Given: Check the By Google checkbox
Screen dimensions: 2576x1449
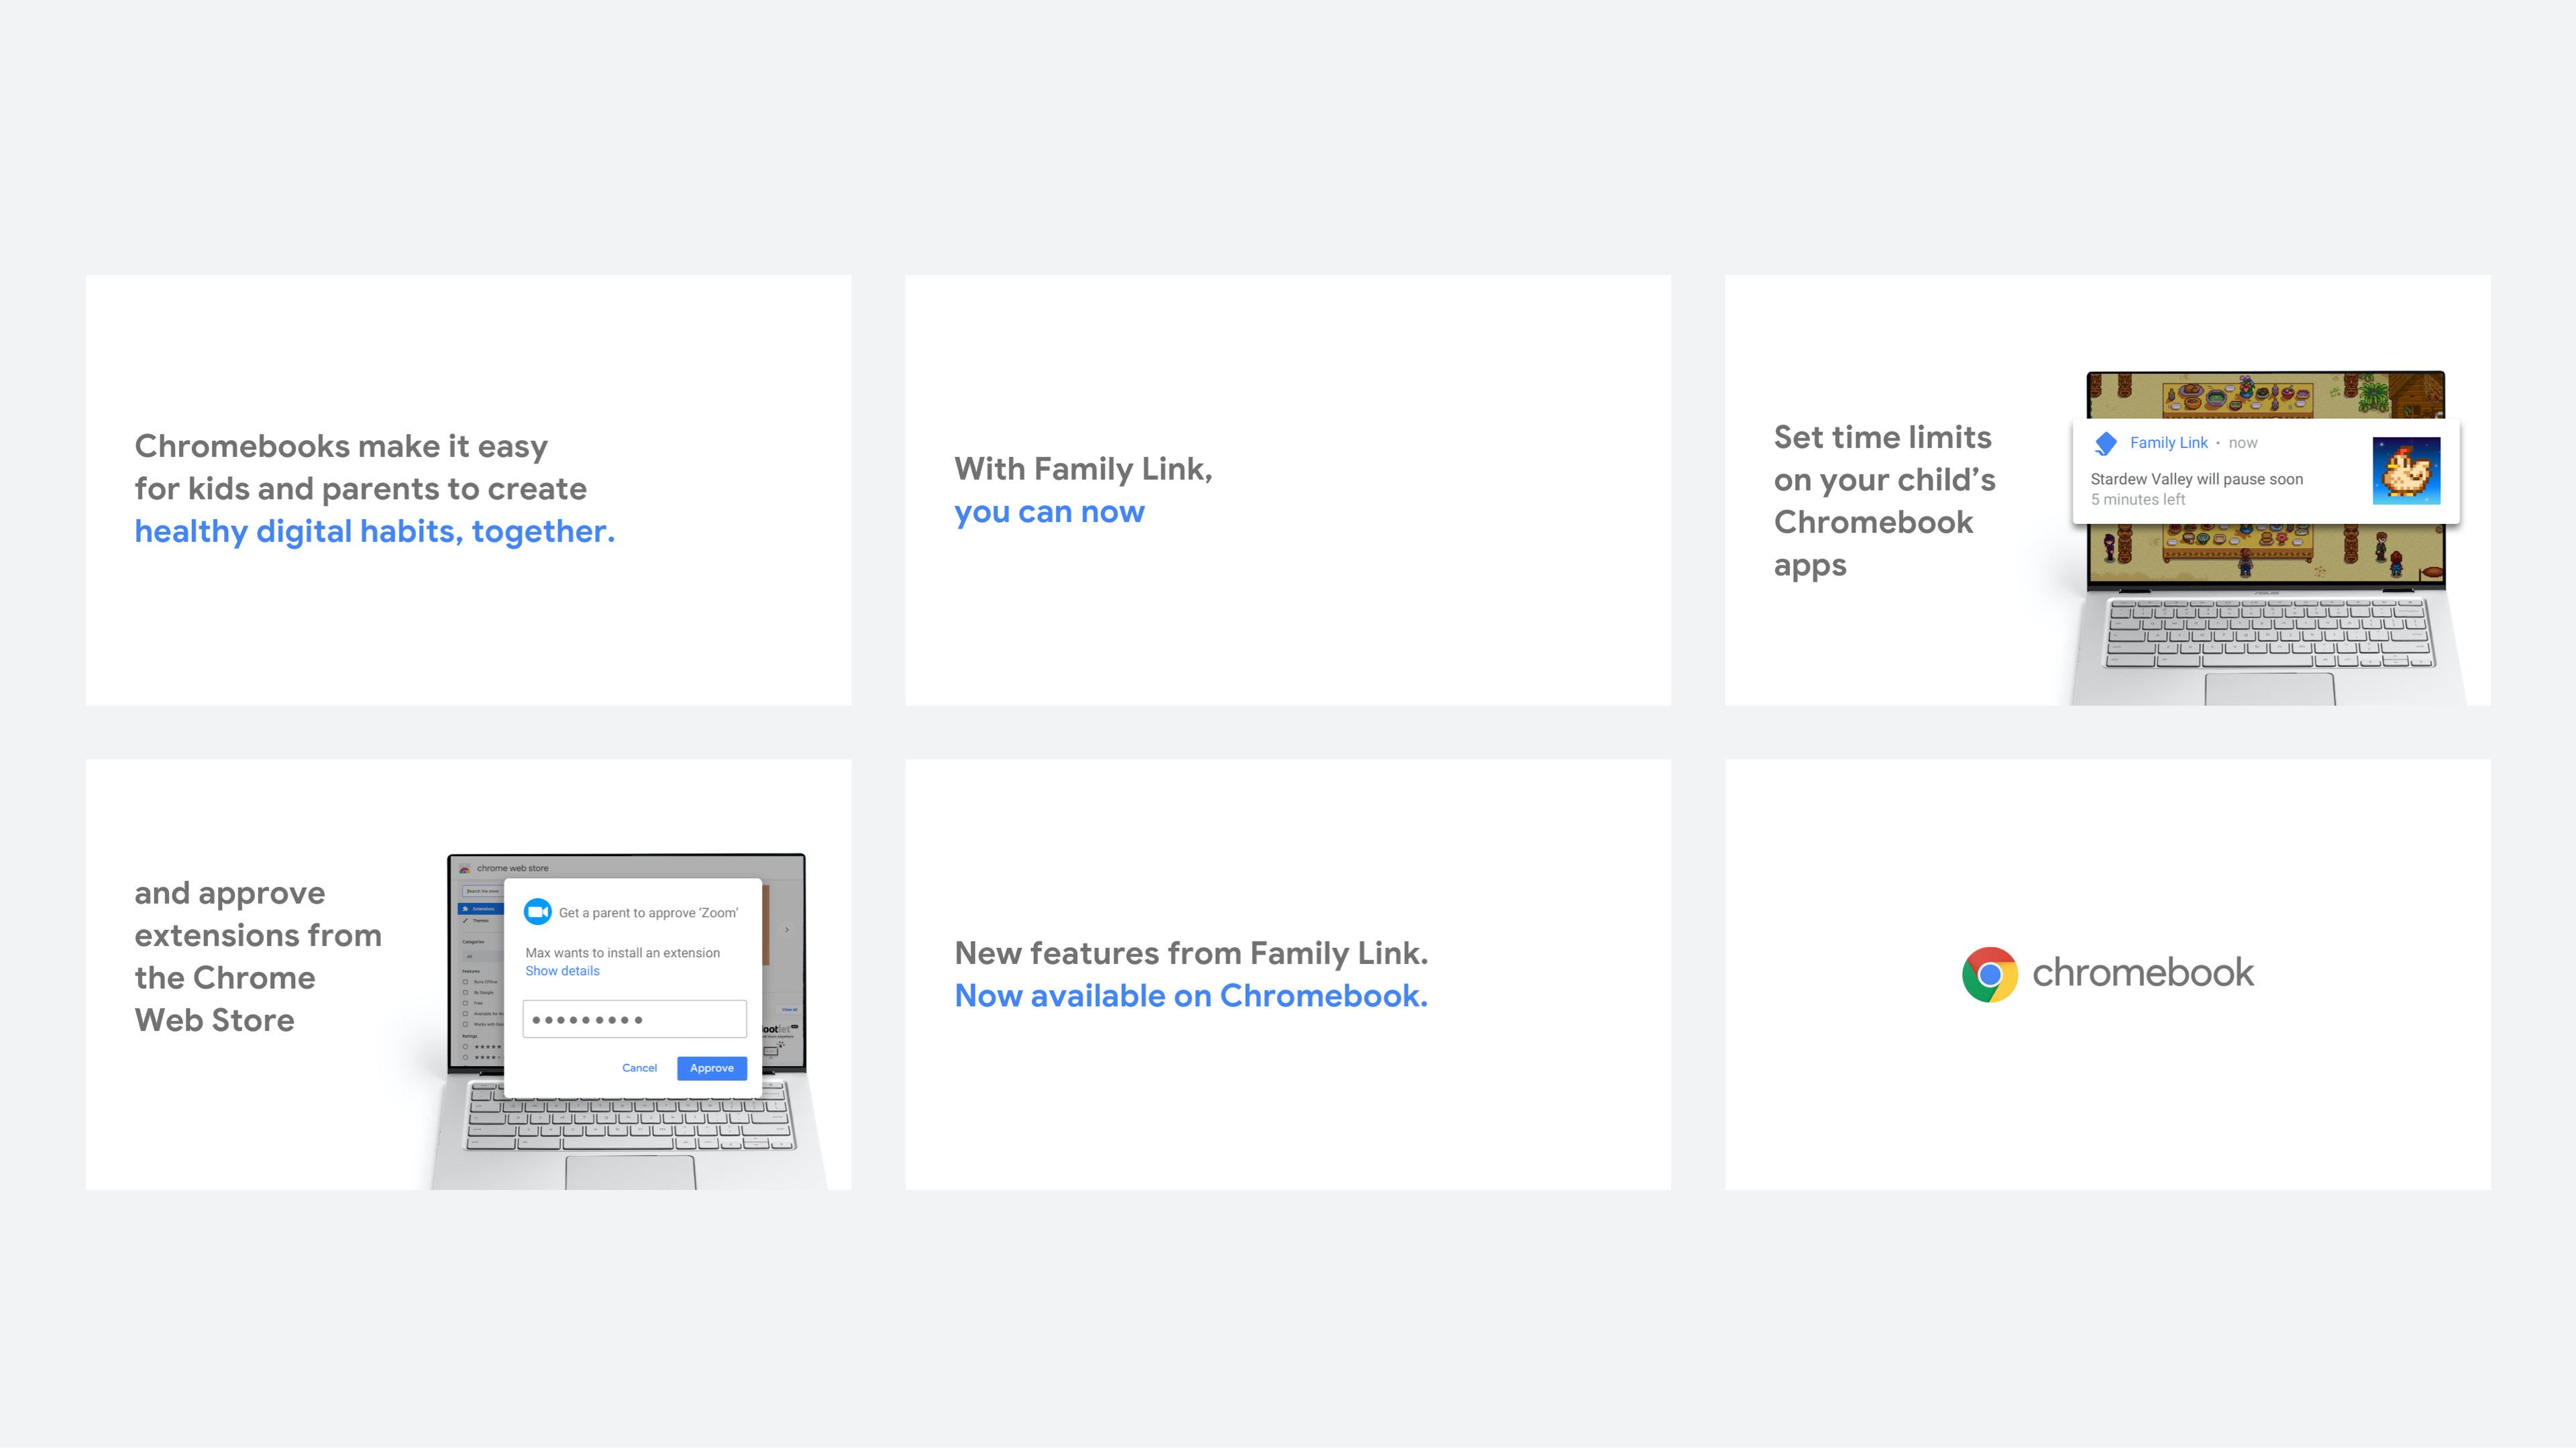Looking at the screenshot, I should [x=466, y=992].
